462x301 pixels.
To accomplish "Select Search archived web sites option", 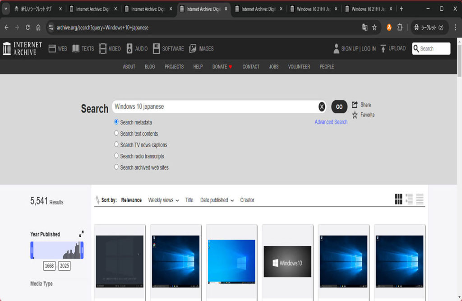I will (x=116, y=167).
